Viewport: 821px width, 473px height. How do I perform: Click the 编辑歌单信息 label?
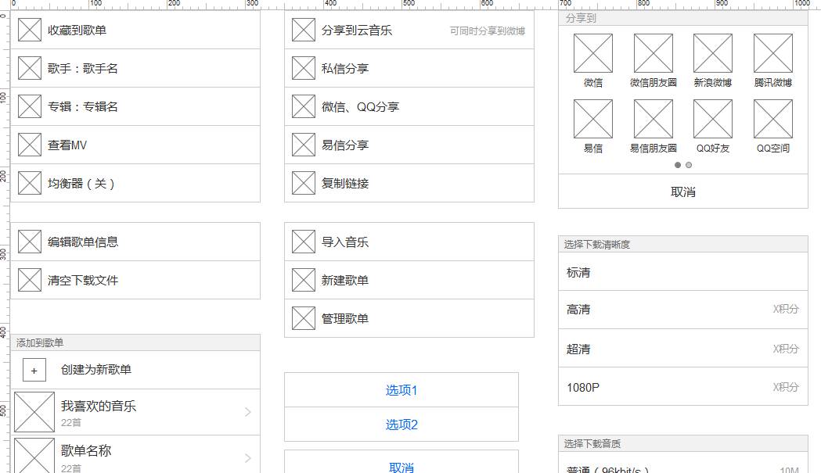point(83,242)
